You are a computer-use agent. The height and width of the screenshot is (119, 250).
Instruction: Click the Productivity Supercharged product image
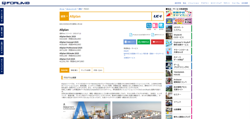pyautogui.click(x=86, y=110)
